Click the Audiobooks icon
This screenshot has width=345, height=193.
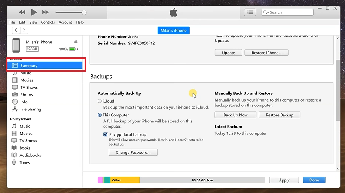pos(14,155)
